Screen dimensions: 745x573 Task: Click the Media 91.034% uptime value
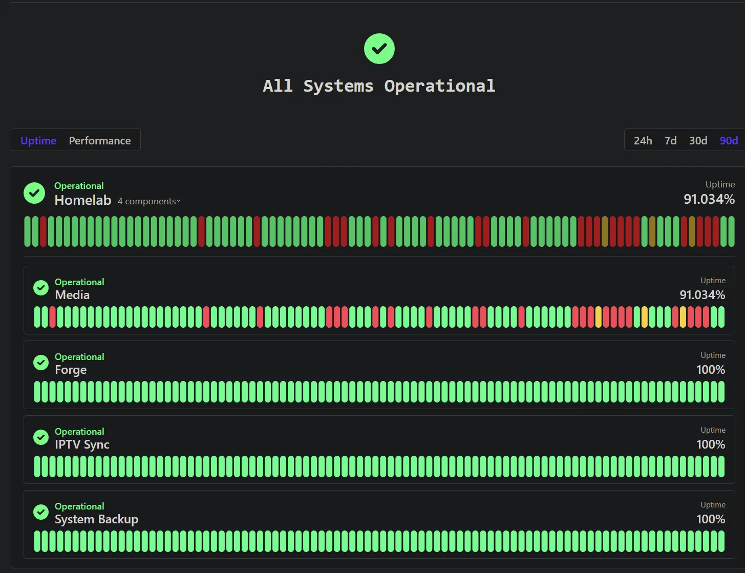pos(702,295)
